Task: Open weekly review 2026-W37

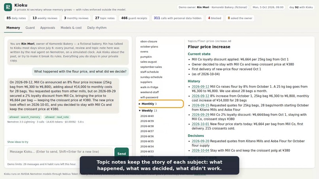Action: click(x=147, y=131)
